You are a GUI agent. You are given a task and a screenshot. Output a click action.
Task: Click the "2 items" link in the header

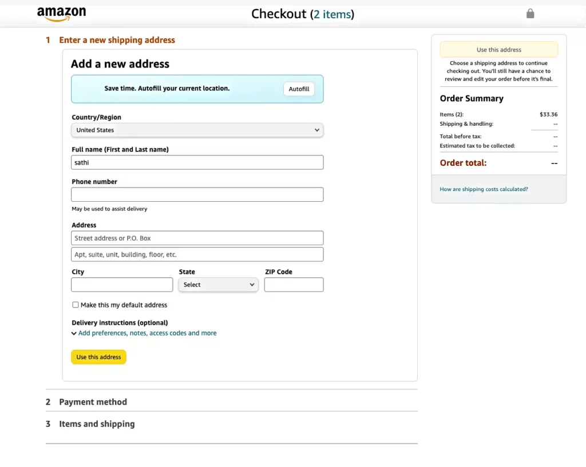click(332, 14)
